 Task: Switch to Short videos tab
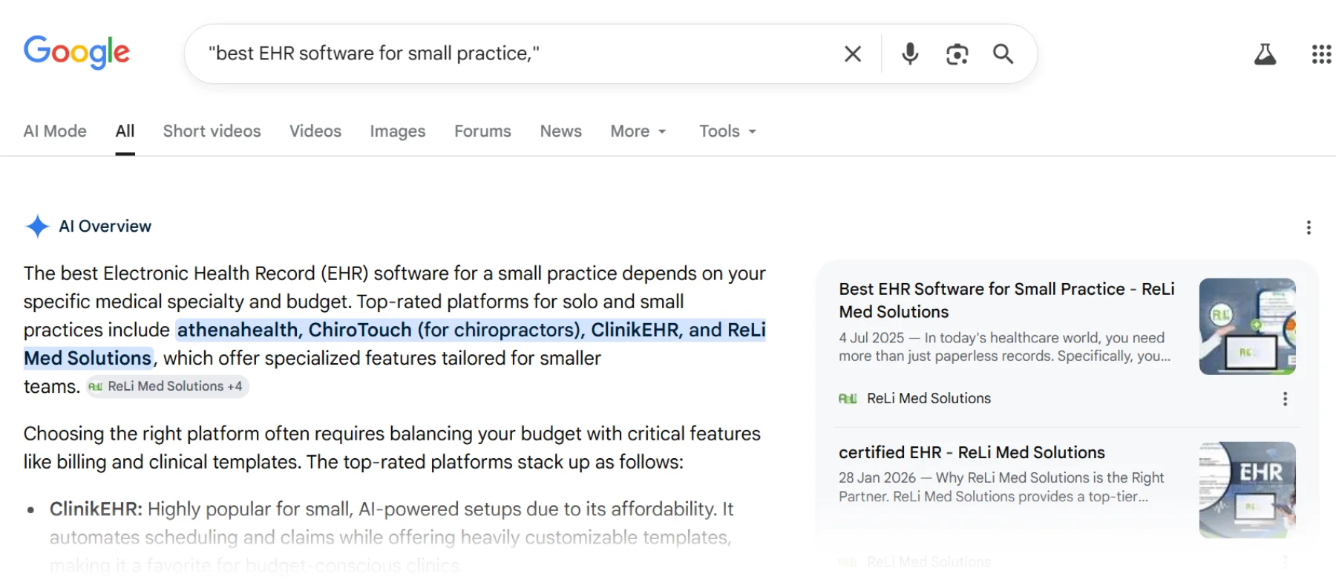[x=212, y=131]
